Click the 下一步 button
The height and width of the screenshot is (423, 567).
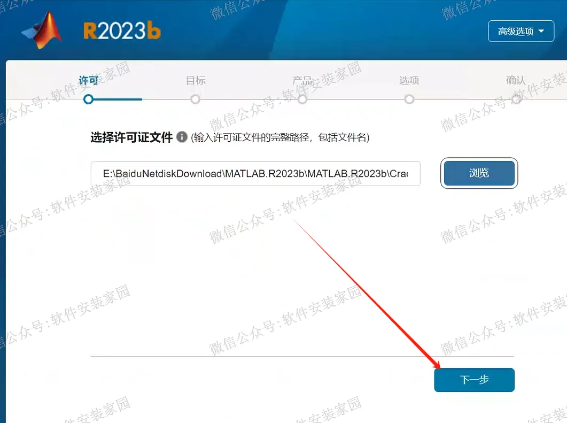[474, 380]
